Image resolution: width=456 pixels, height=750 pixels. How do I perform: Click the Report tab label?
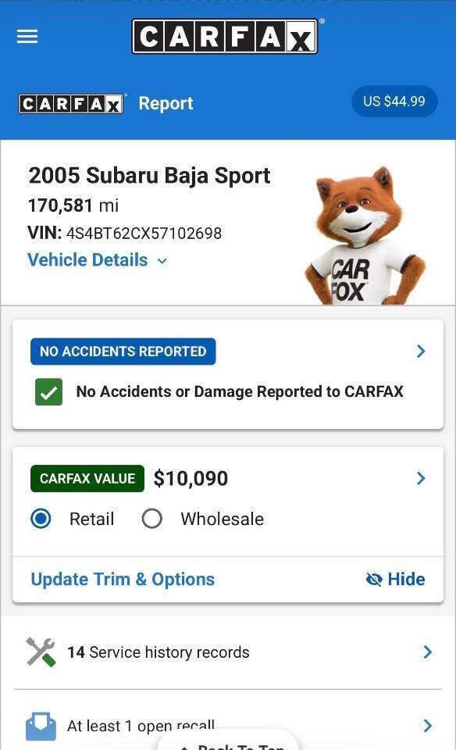coord(166,102)
